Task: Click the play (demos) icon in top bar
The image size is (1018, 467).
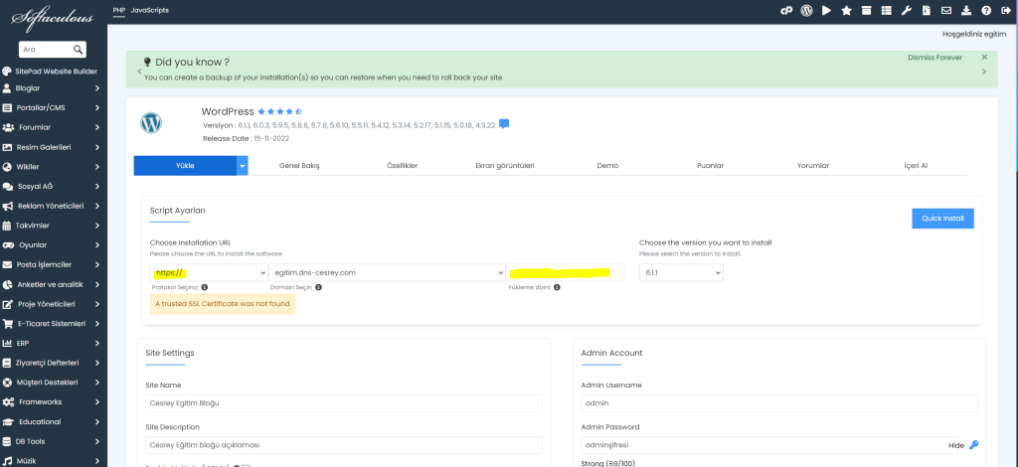Action: tap(826, 10)
